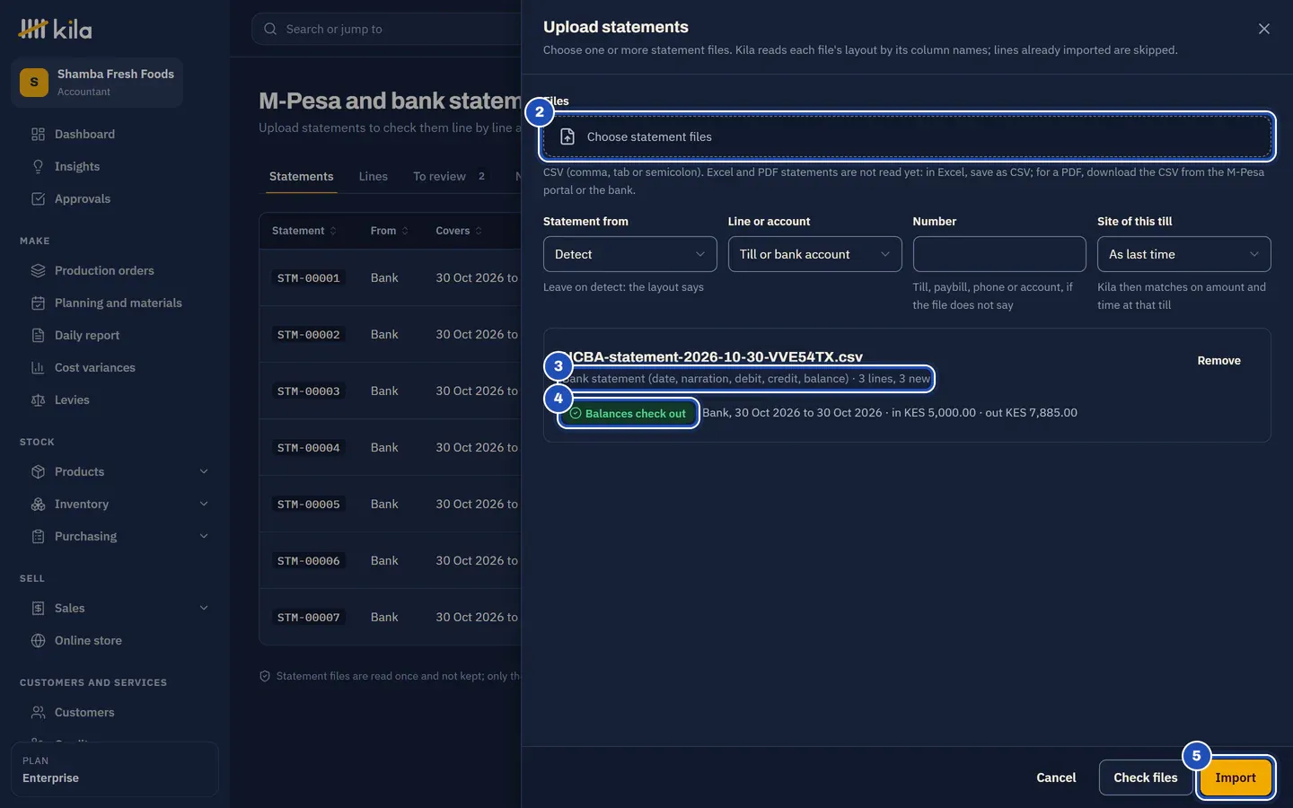Sort by the From column header

pyautogui.click(x=390, y=231)
